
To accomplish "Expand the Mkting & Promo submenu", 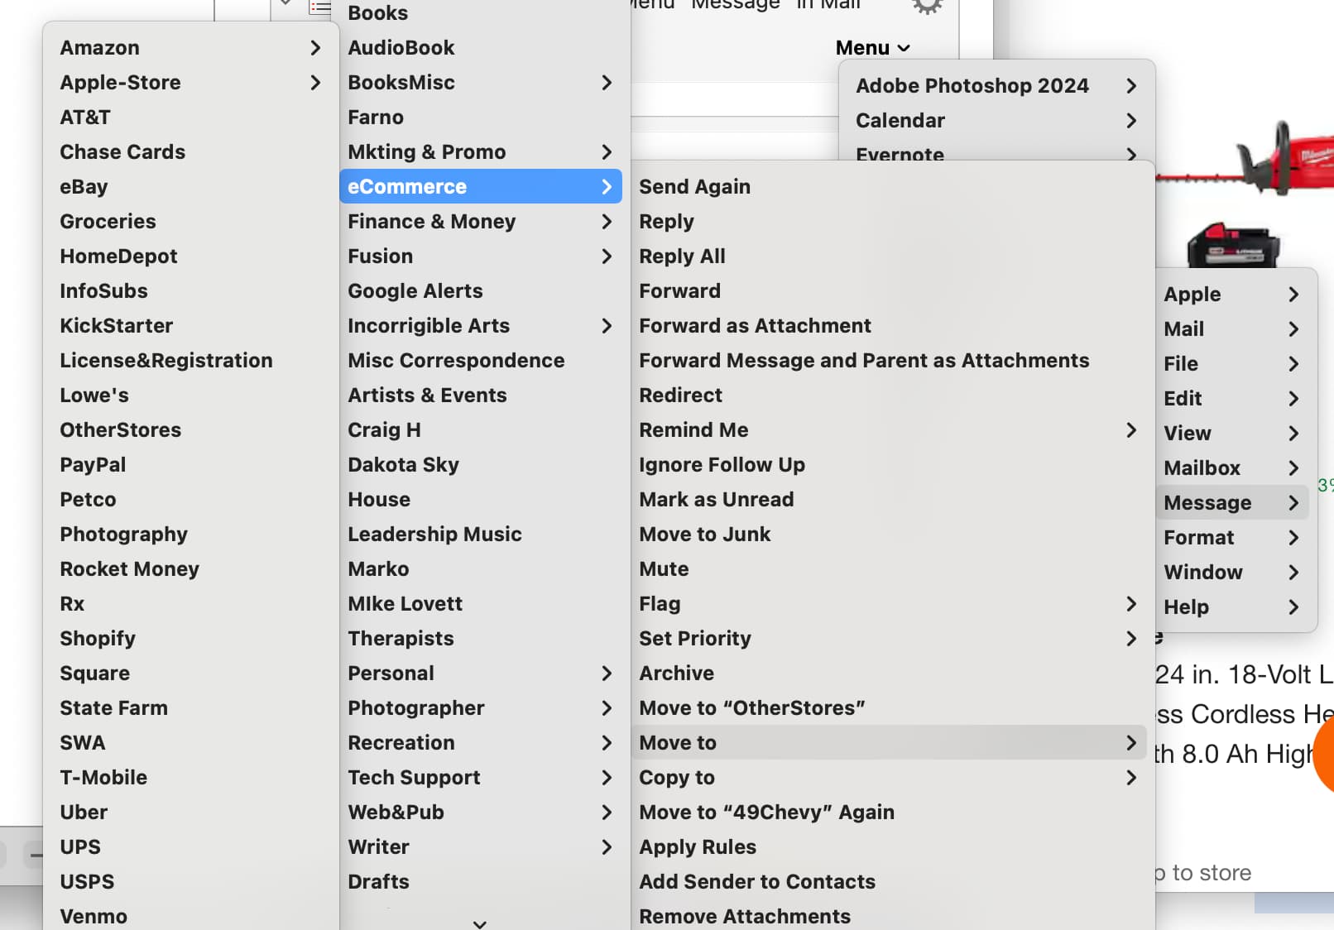I will [481, 152].
